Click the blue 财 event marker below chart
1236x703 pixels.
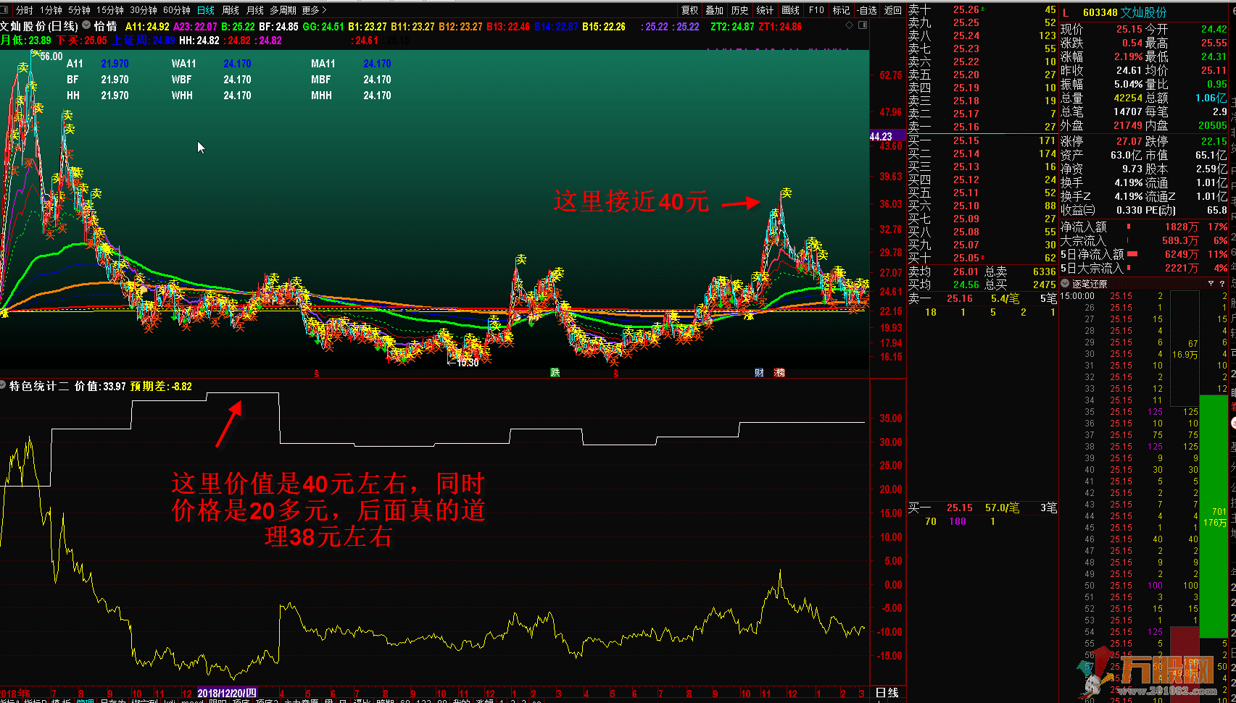coord(759,373)
